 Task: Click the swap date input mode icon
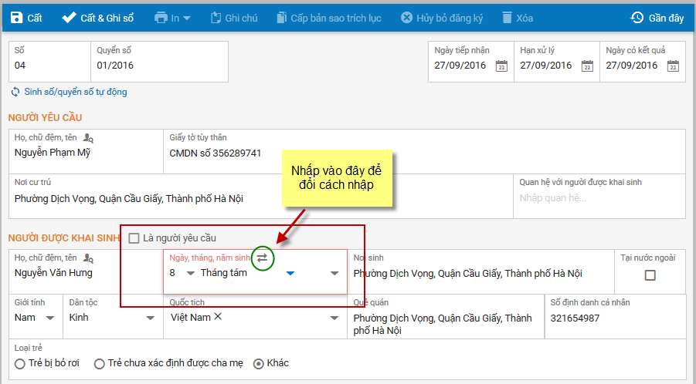(262, 258)
